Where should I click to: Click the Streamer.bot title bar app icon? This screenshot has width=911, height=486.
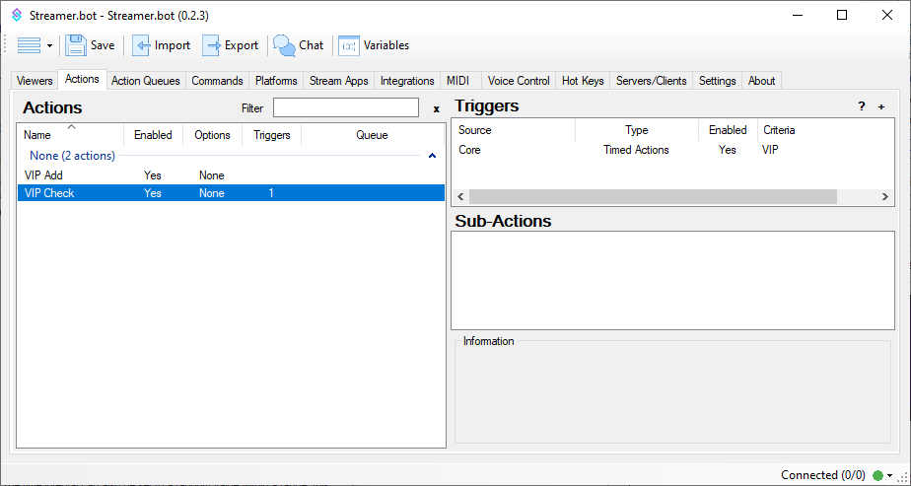[16, 16]
